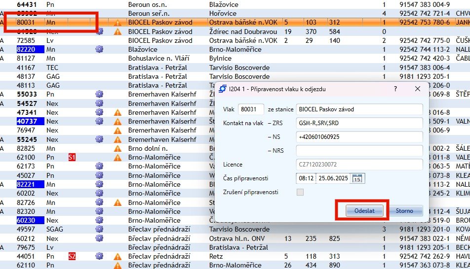Viewport: 470px width, 269px height.
Task: Click the ZRS field containing GSM-R,SRV,SRD
Action: pyautogui.click(x=359, y=123)
